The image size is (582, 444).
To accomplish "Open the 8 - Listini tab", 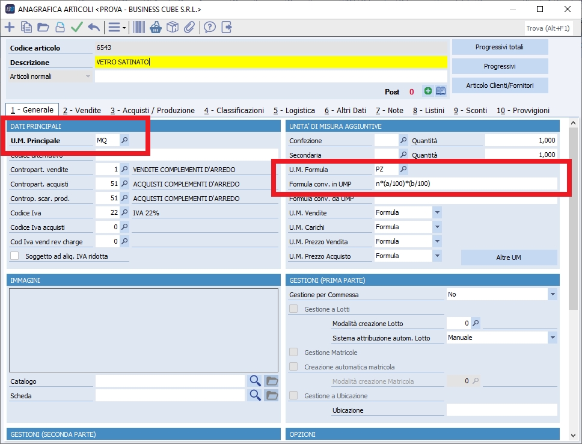I will pyautogui.click(x=429, y=110).
